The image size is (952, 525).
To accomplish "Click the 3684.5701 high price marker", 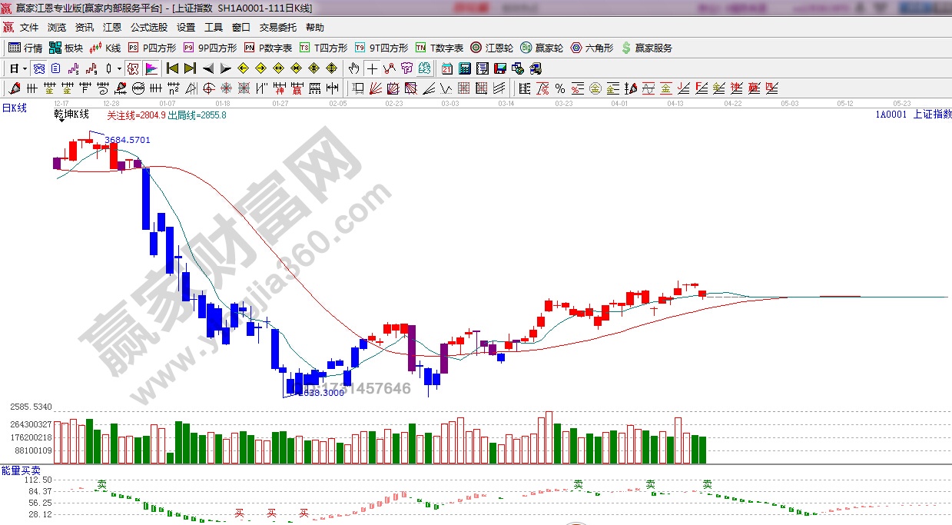I will 128,140.
